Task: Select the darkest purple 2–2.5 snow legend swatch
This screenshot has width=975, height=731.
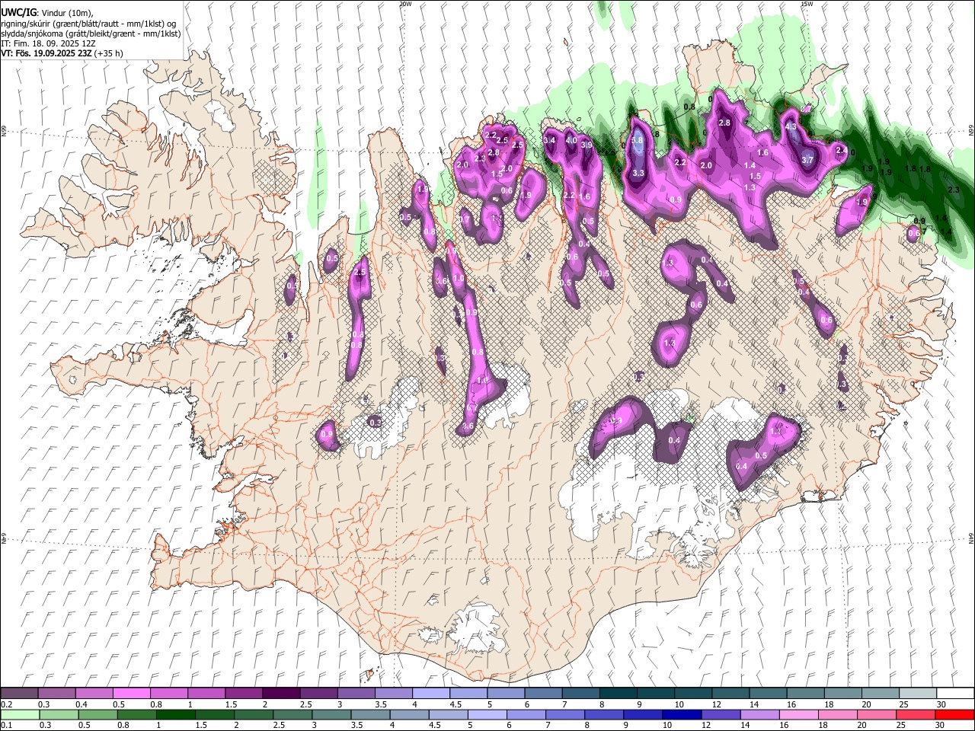Action: point(280,694)
